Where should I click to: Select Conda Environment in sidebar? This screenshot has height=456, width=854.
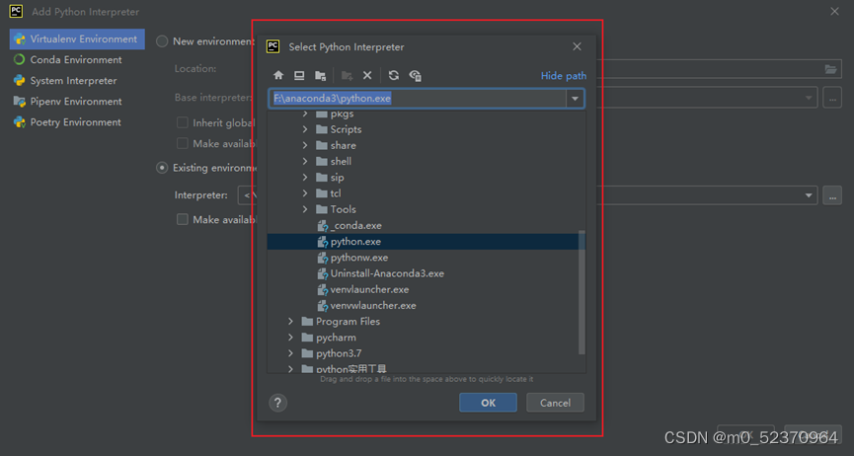77,60
